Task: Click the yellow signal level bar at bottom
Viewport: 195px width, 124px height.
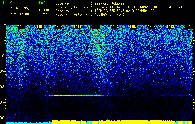Action: click(x=122, y=122)
